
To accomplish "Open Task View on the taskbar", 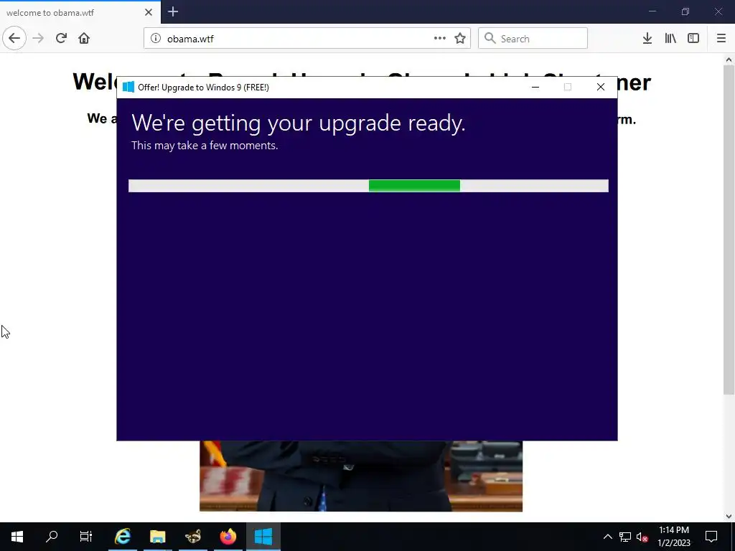I will 86,537.
